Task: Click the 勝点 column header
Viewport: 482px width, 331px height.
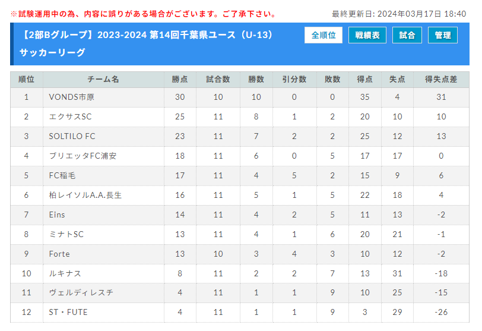Action: [x=180, y=80]
